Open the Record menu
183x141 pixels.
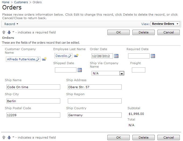[11, 24]
